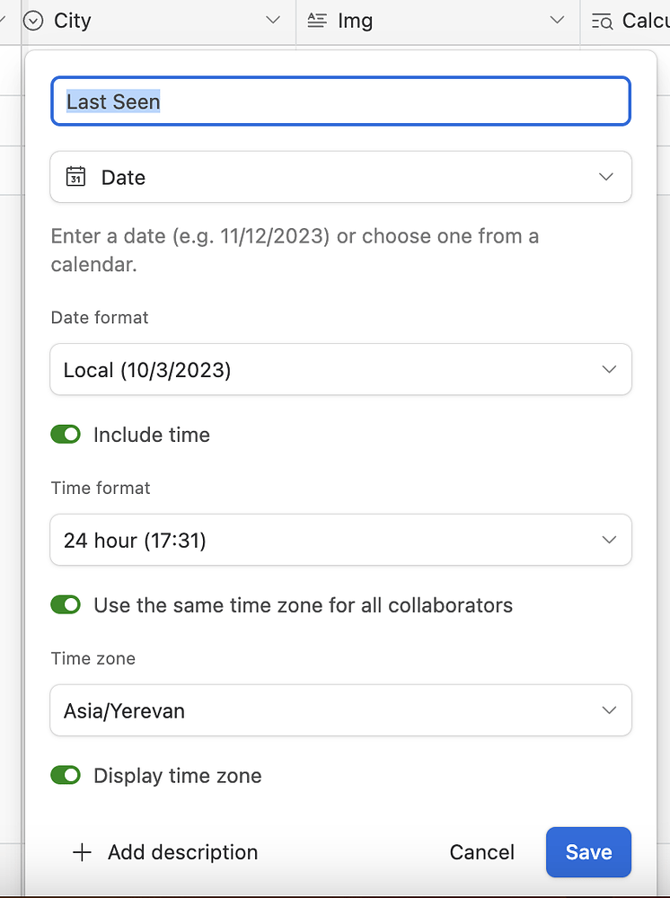Click the chevron icon on the City column header
This screenshot has width=670, height=898.
tap(273, 20)
